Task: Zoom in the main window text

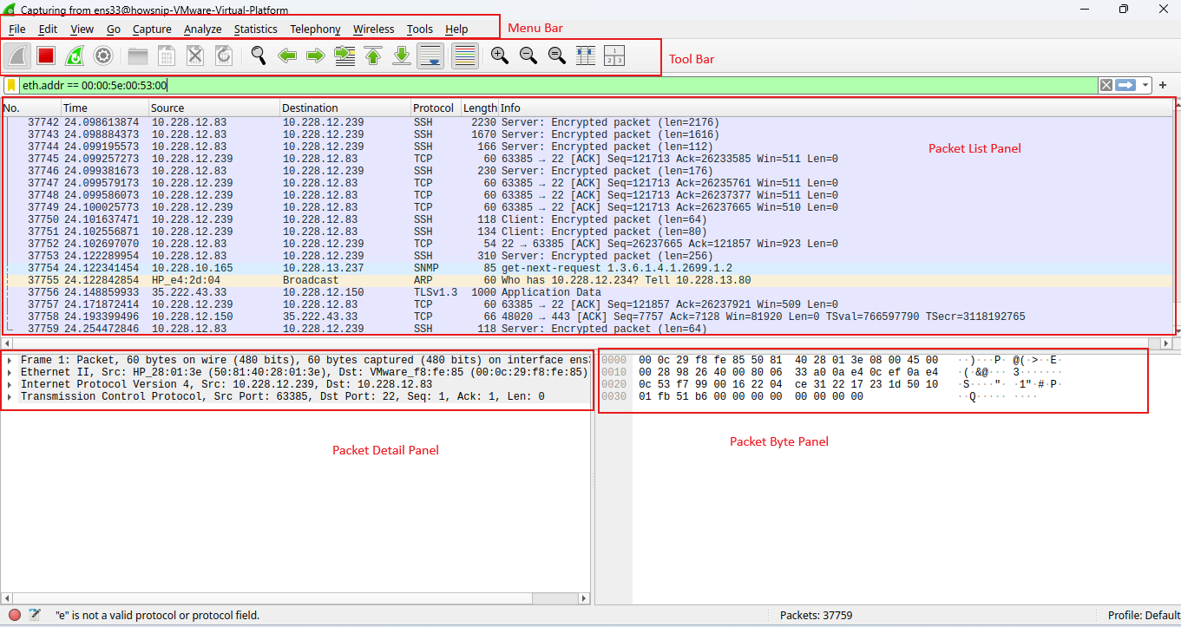Action: (500, 56)
